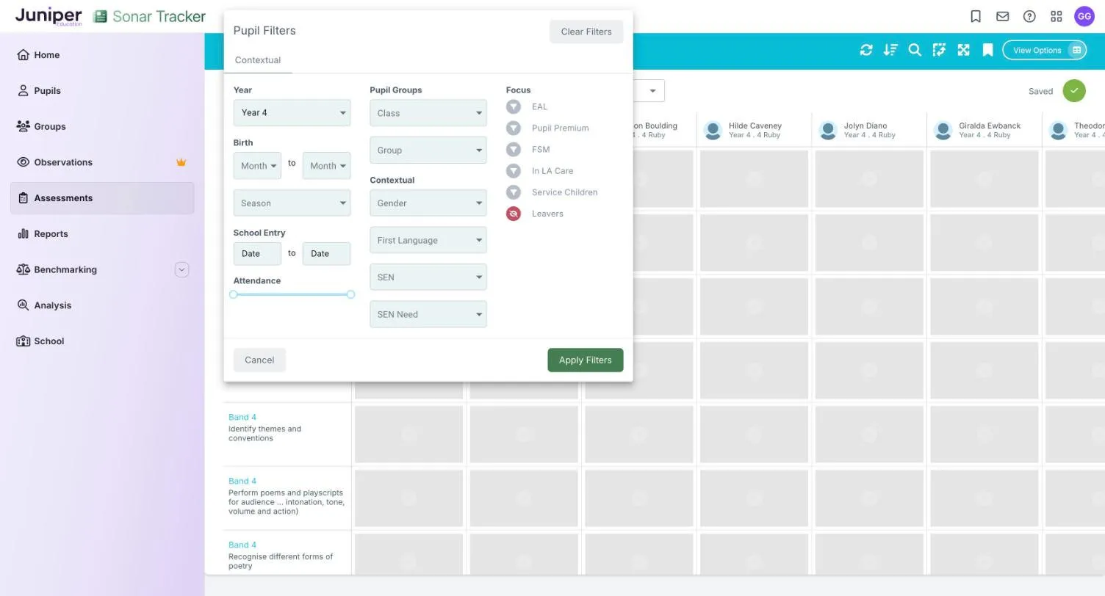Toggle the EAL focus filter
This screenshot has height=596, width=1105.
pos(514,106)
